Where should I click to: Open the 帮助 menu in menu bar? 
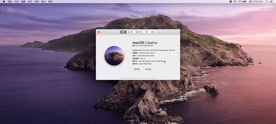tap(50, 2)
